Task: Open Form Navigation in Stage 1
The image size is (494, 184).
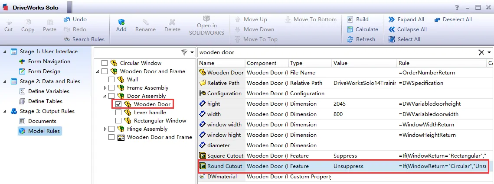Action: click(49, 61)
